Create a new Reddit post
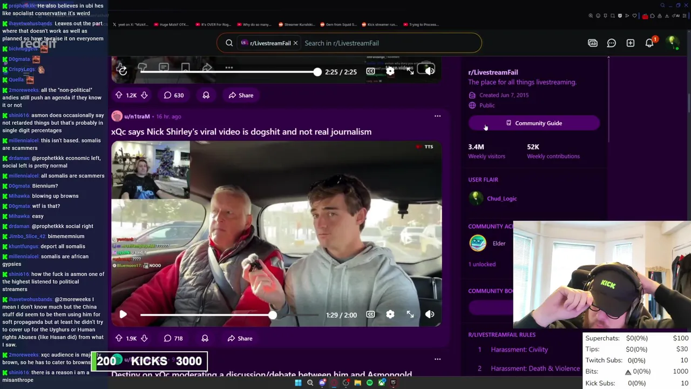 click(631, 43)
